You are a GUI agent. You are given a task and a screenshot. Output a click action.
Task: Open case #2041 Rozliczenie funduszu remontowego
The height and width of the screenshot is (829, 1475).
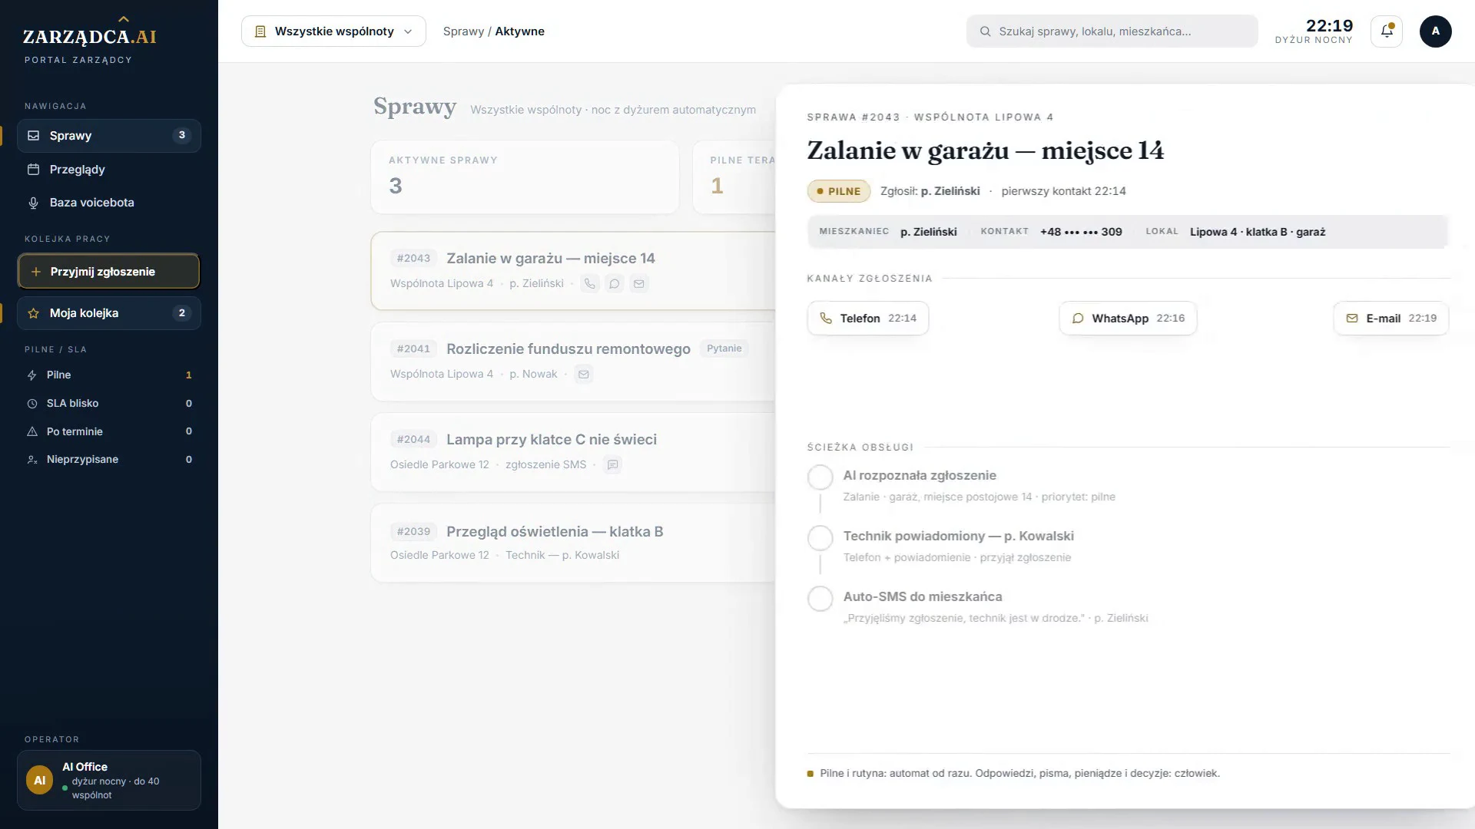click(x=573, y=362)
